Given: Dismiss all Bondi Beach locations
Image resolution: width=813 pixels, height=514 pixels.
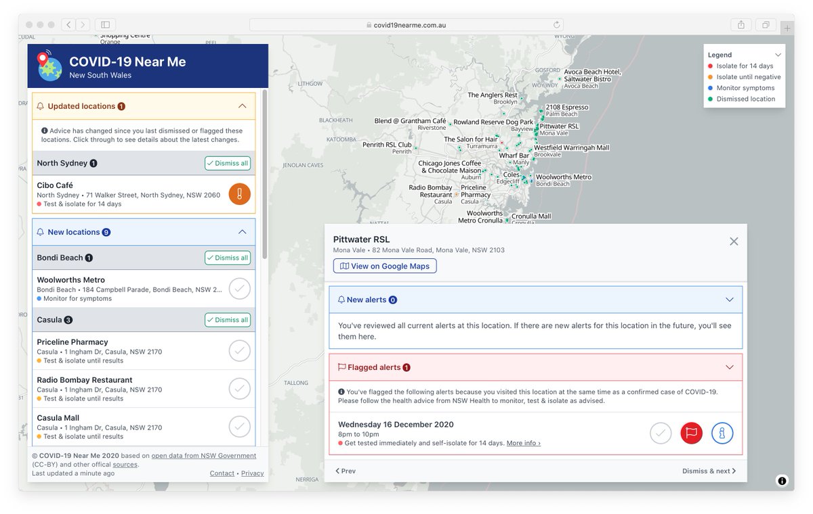Looking at the screenshot, I should [x=228, y=258].
